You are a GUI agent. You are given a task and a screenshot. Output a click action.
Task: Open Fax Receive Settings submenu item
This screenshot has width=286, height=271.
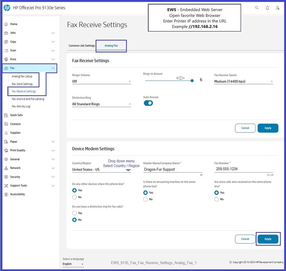24,91
